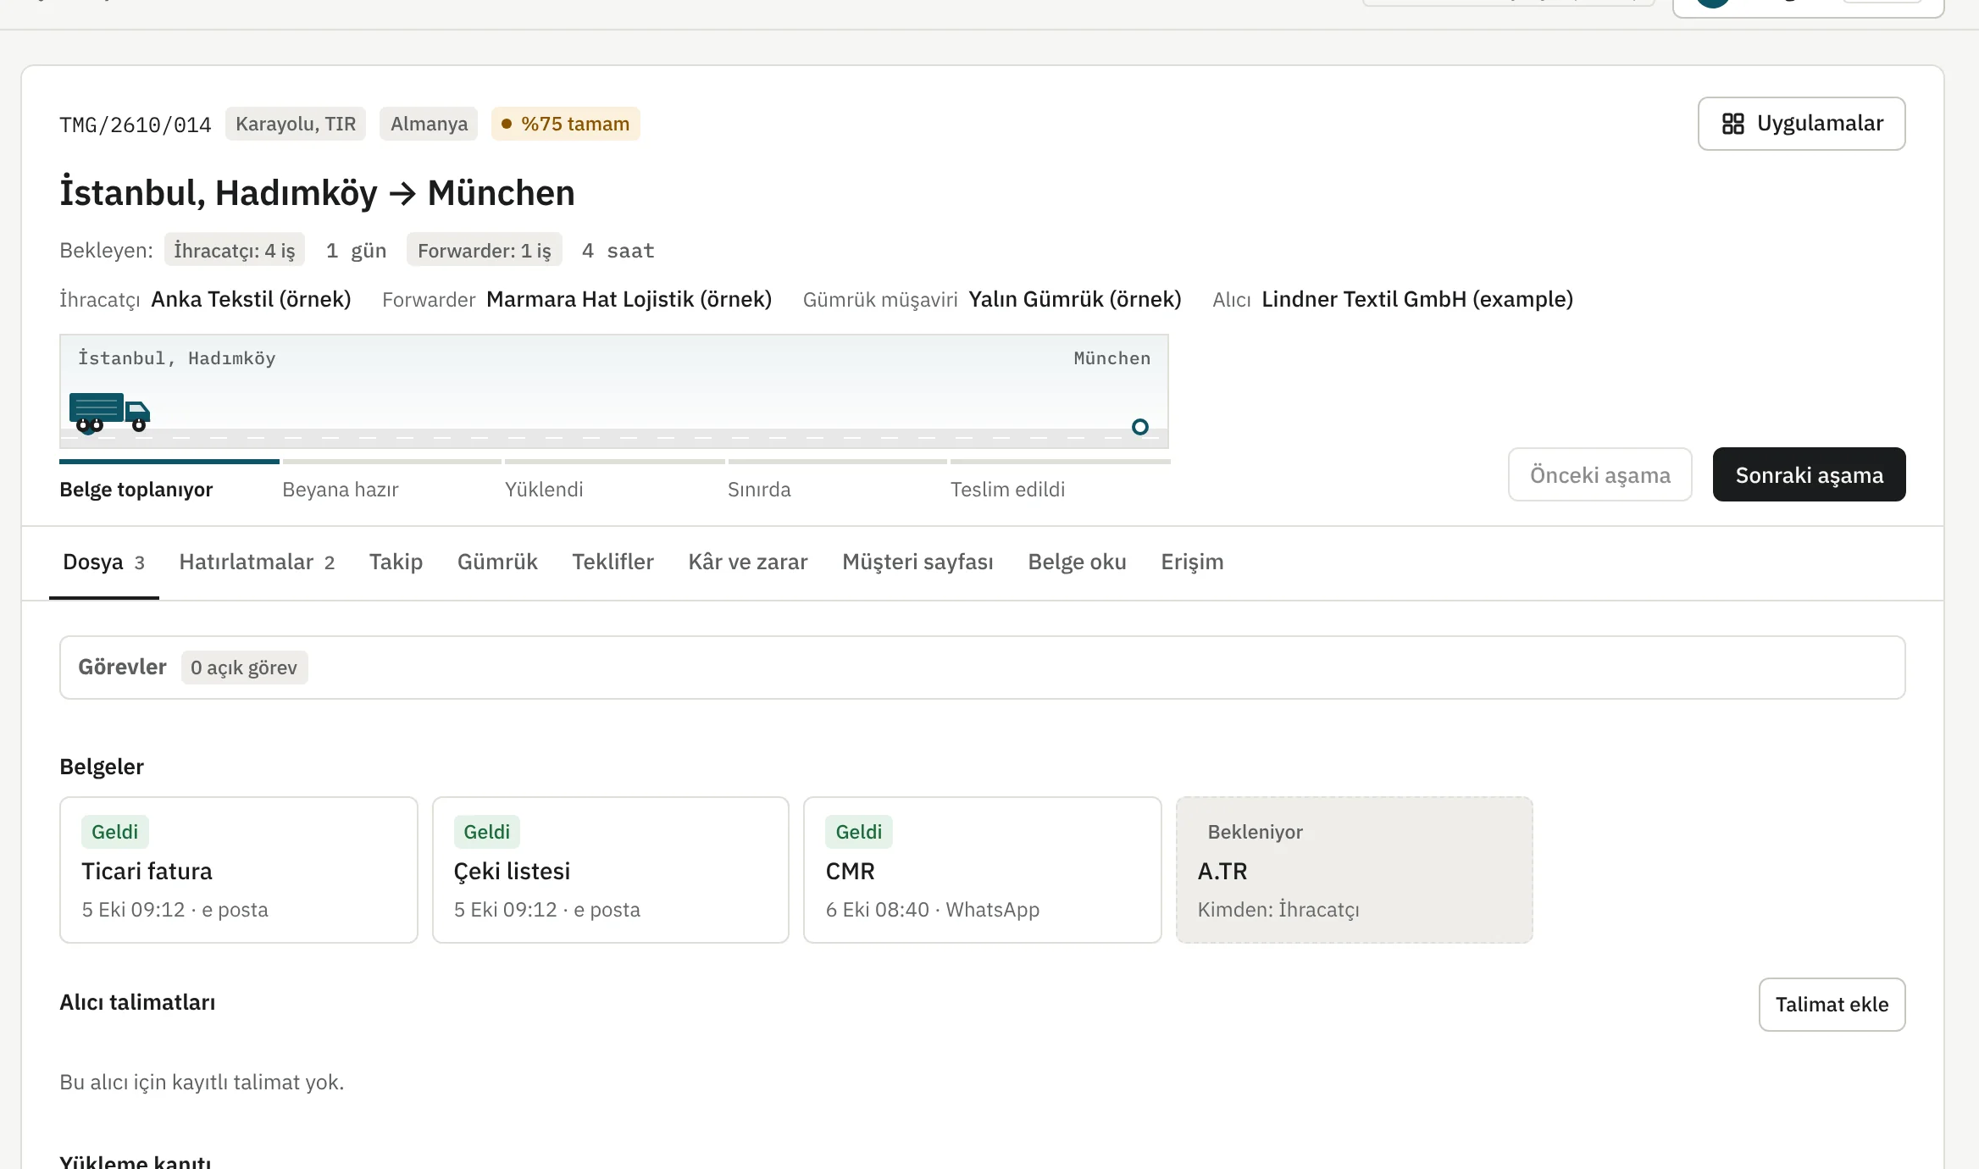
Task: Open the Kâr ve zarar tab
Action: click(748, 562)
